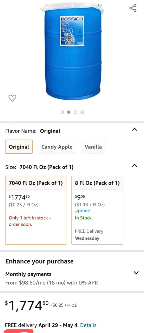Image resolution: width=144 pixels, height=333 pixels.
Task: Add item to wishlist with heart icon
Action: [12, 98]
